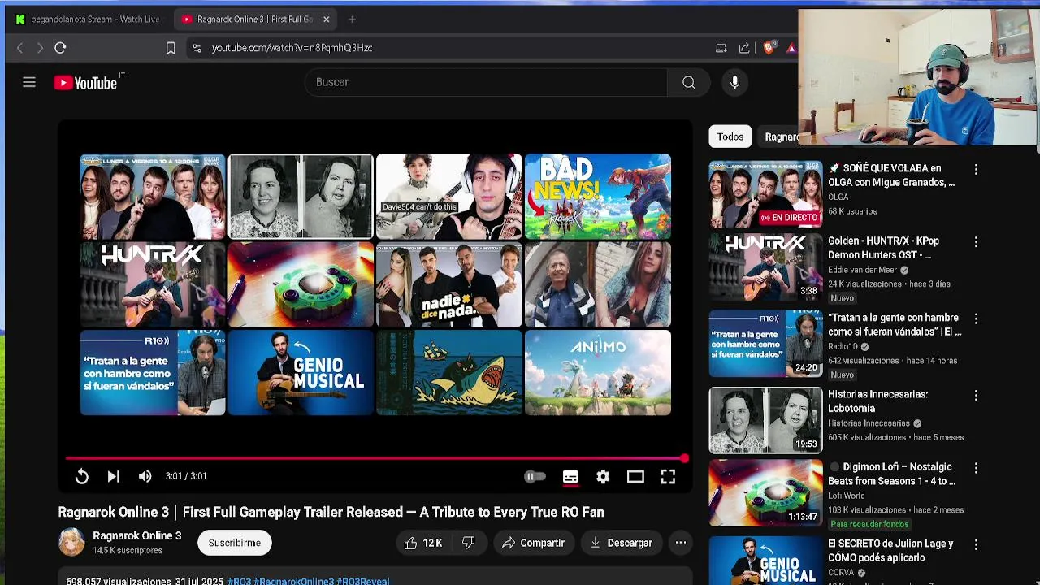This screenshot has height=585, width=1040.
Task: Click the share icon in the browser toolbar
Action: click(744, 48)
